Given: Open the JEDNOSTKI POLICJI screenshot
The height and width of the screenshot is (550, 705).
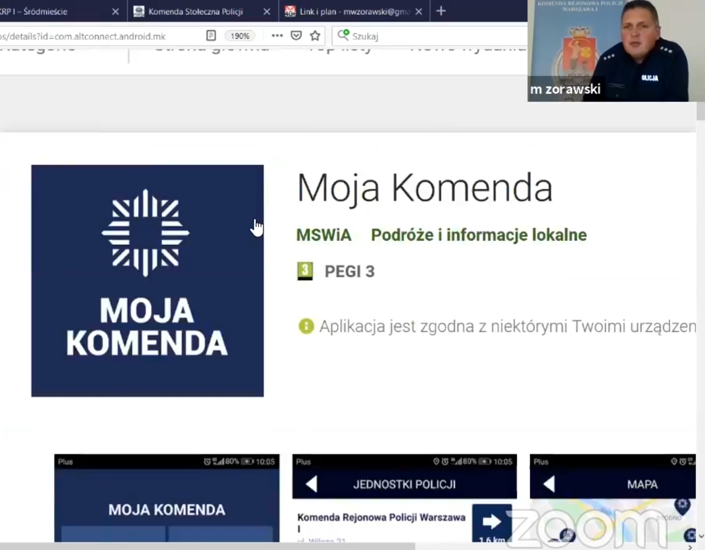Looking at the screenshot, I should click(405, 498).
